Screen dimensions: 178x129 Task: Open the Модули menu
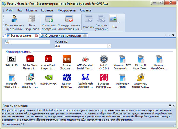pos(31,10)
